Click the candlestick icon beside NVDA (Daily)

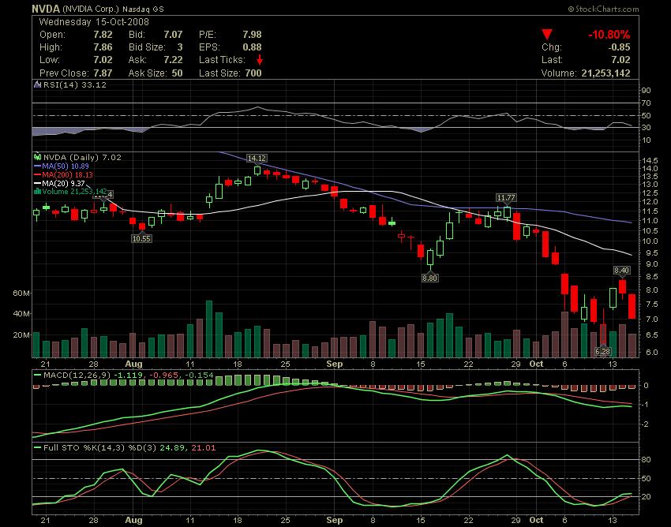click(37, 157)
